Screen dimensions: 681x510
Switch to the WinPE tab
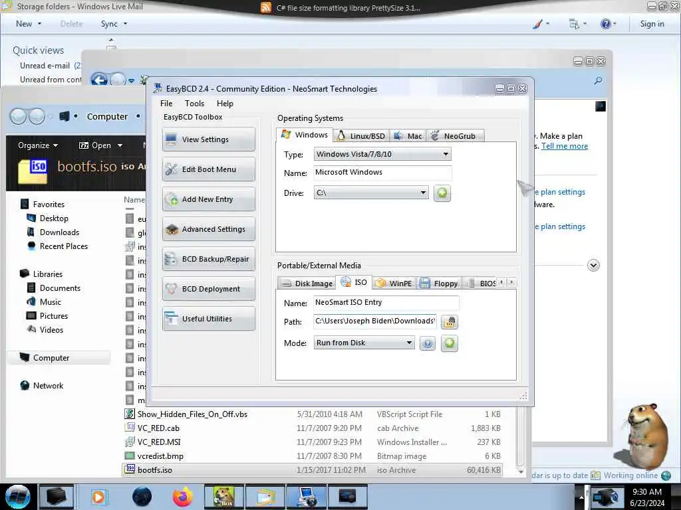tap(394, 283)
